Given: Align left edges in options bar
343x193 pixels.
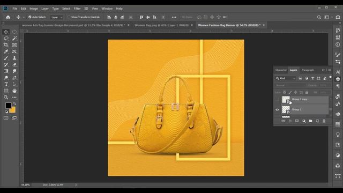Looking at the screenshot, I should pos(109,17).
